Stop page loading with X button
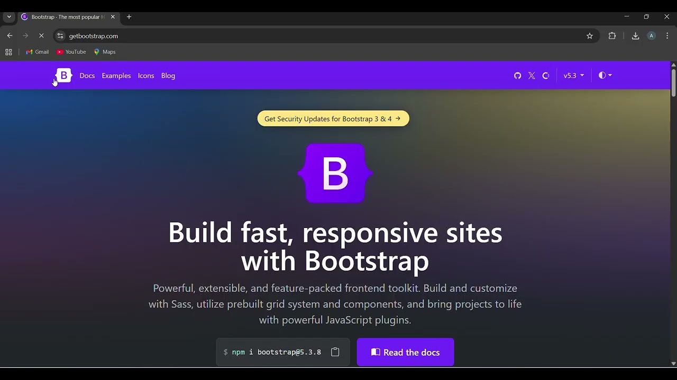 point(41,36)
